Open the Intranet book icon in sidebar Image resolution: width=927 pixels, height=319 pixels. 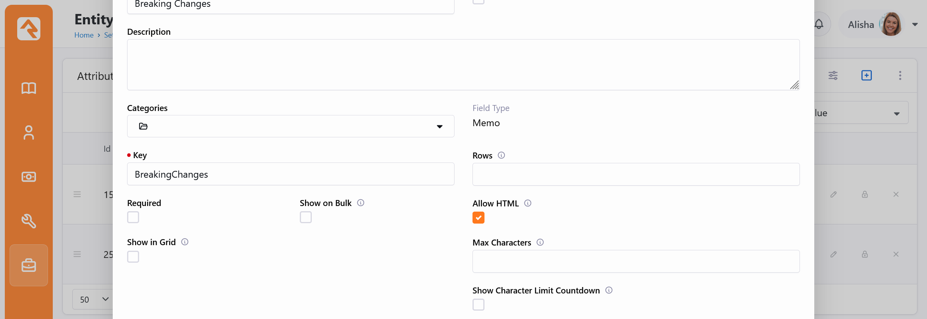pyautogui.click(x=29, y=88)
